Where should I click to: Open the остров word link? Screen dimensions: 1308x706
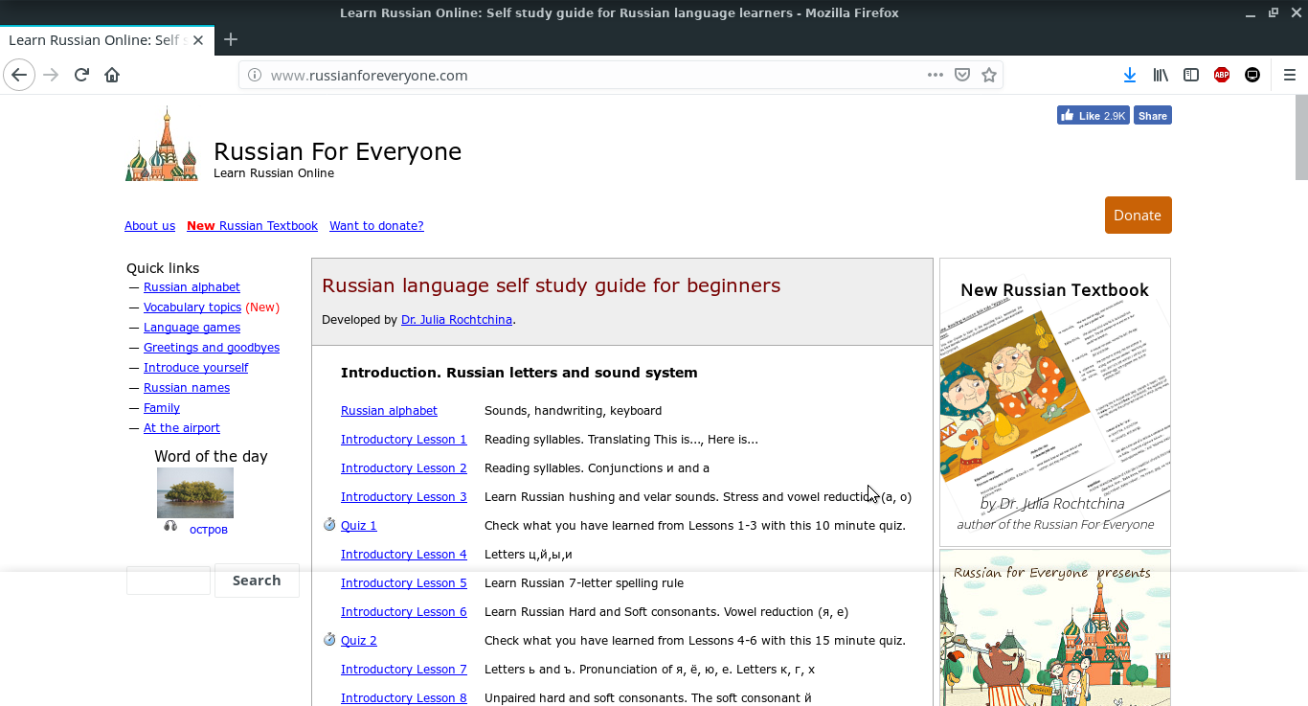209,530
